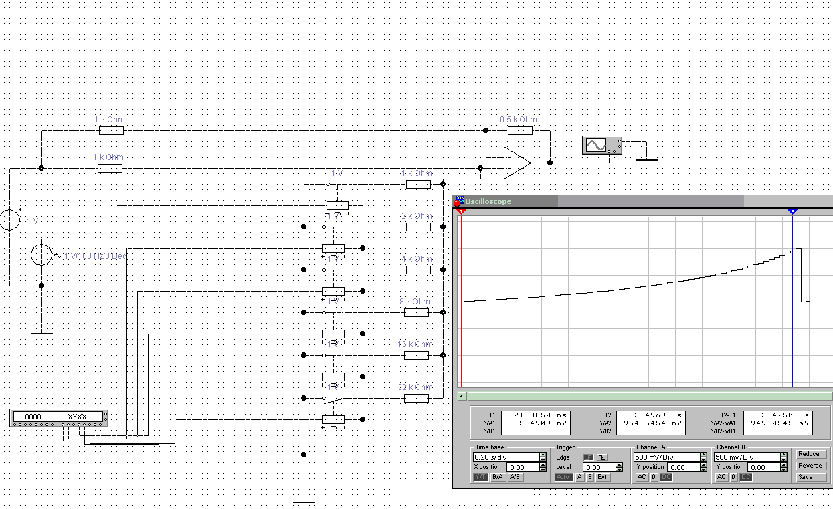This screenshot has width=833, height=509.
Task: Toggle Y/T time base mode
Action: [480, 477]
